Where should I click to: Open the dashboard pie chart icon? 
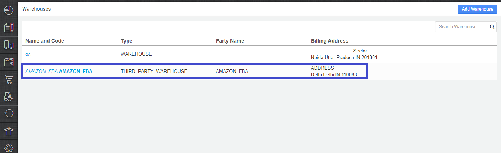(9, 10)
